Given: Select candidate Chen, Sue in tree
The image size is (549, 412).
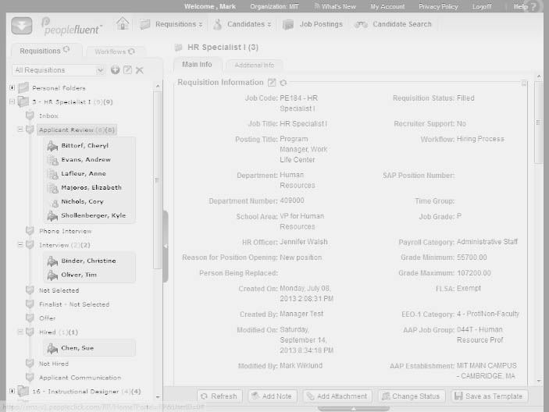Looking at the screenshot, I should coord(77,348).
